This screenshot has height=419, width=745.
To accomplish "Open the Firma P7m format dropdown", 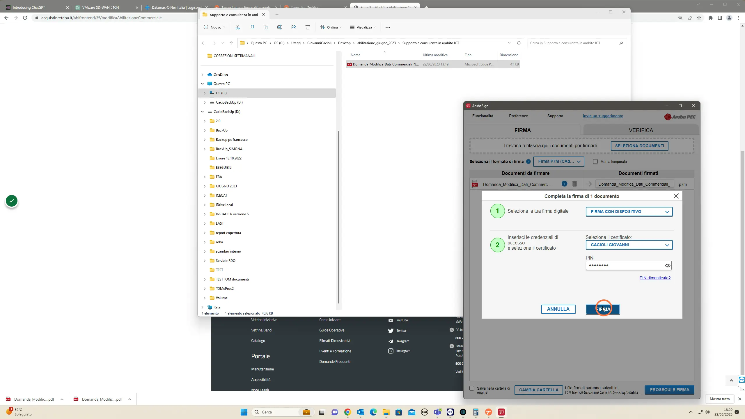I will [558, 161].
